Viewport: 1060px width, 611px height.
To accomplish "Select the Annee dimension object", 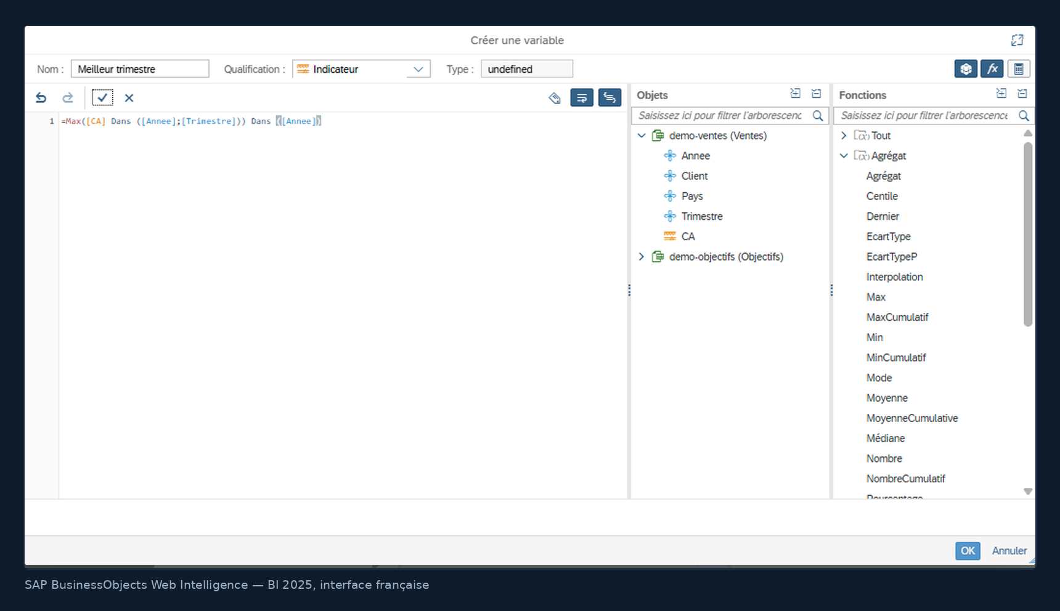I will 696,156.
